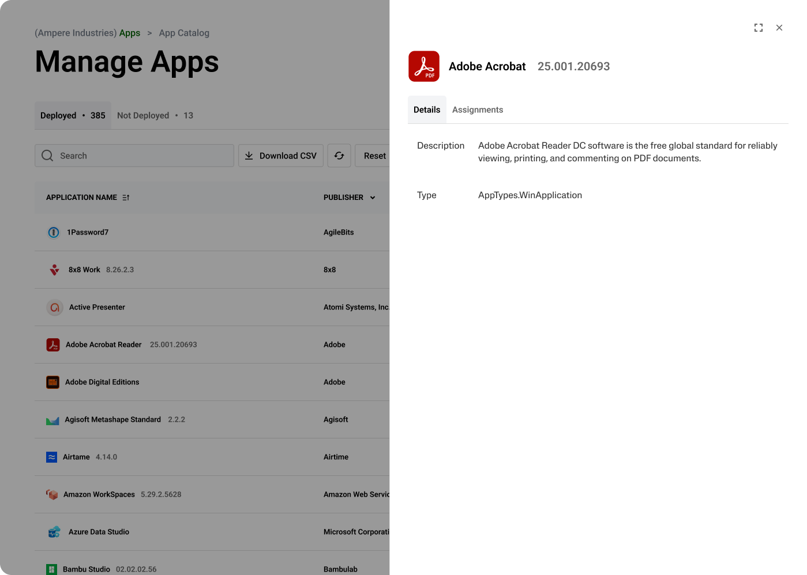This screenshot has width=807, height=575.
Task: Click the Active Presenter app icon
Action: pos(54,307)
